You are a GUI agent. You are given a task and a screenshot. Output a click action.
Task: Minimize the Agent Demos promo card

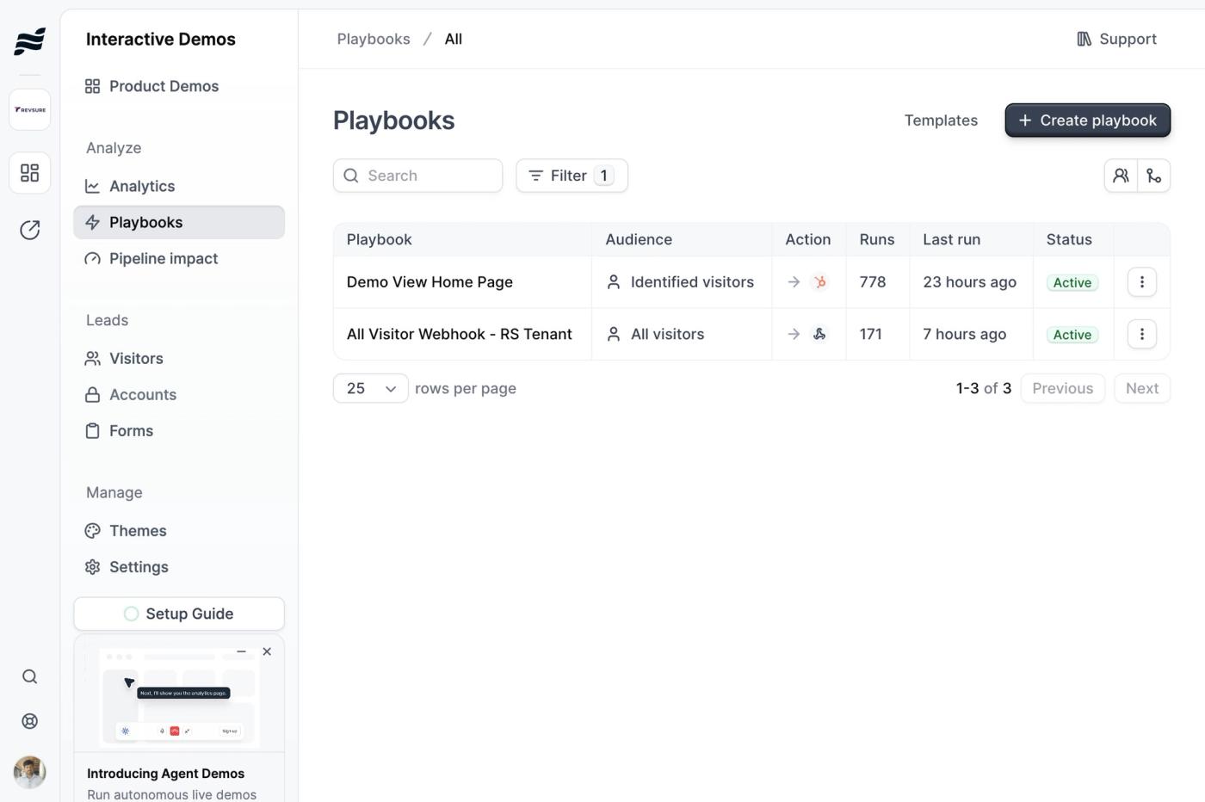[x=242, y=651]
